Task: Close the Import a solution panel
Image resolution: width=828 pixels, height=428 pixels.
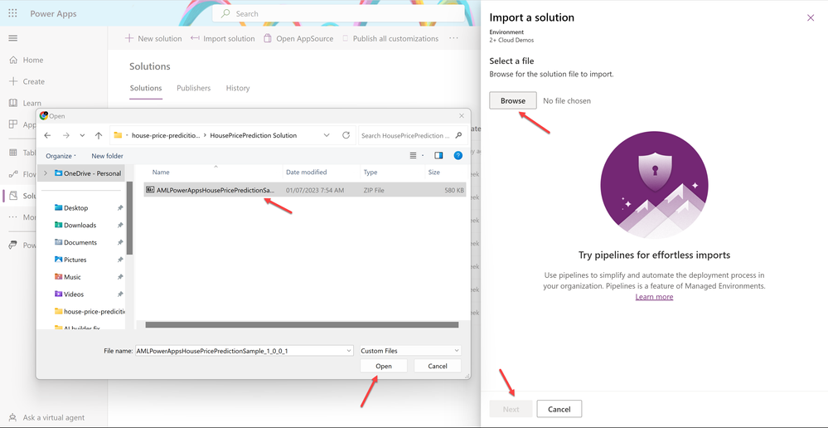Action: pos(811,18)
